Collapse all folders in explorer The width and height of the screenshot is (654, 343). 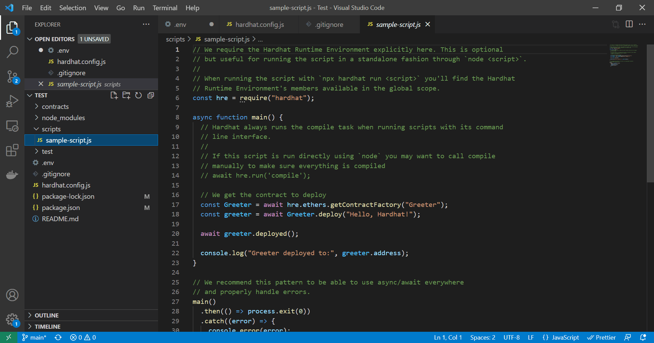tap(151, 95)
